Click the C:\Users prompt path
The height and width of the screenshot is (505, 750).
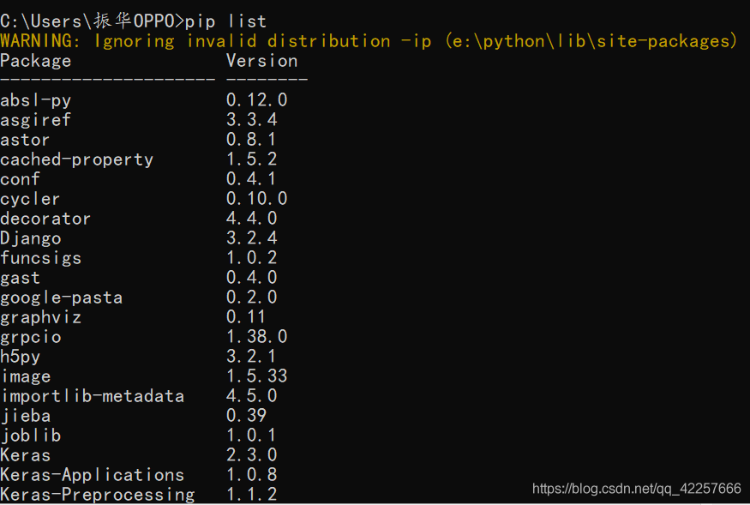click(43, 21)
